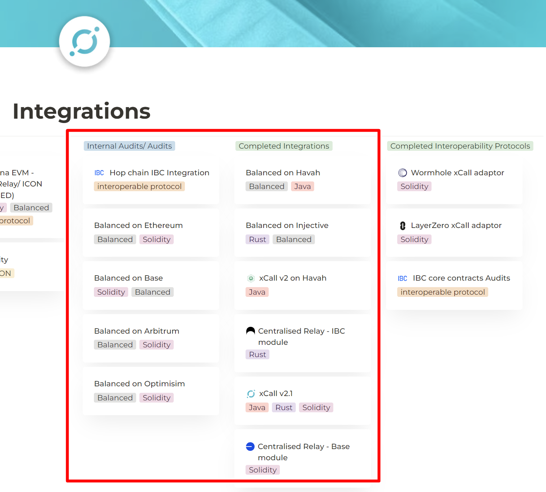Click the Integrations page title

point(82,111)
